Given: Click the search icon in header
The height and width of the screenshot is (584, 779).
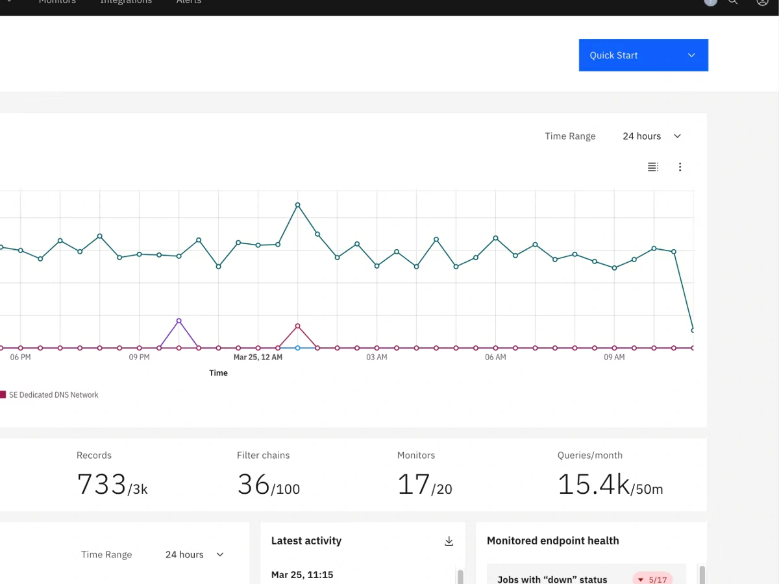Looking at the screenshot, I should (733, 2).
